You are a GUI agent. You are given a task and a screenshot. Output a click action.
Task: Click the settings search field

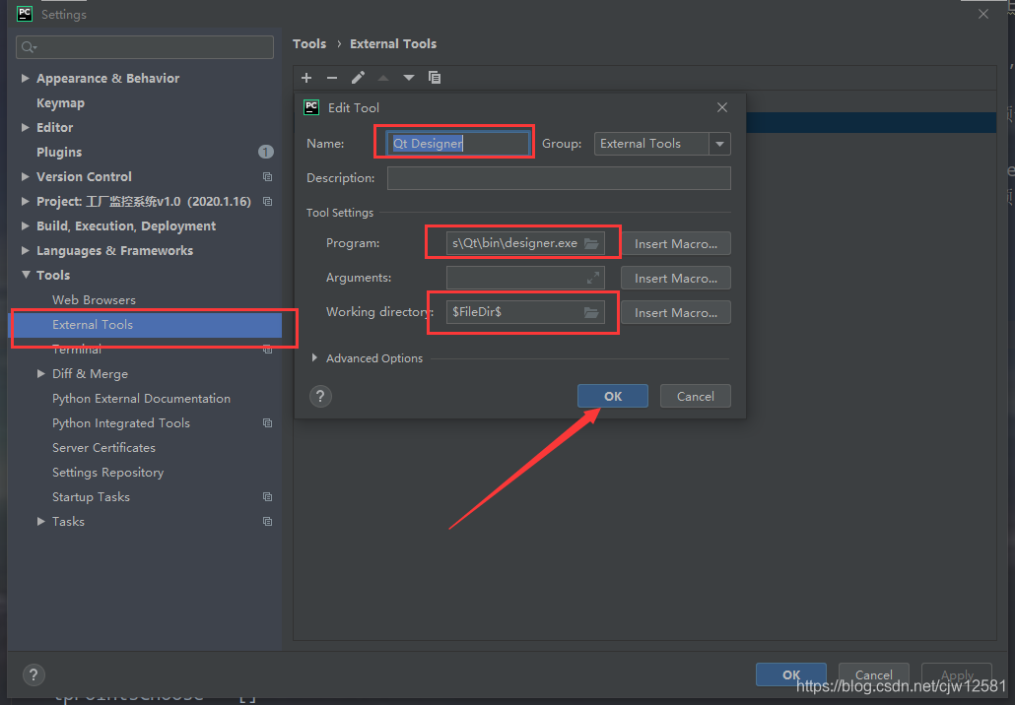pos(144,46)
